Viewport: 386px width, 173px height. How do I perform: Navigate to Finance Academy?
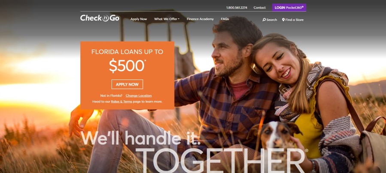pyautogui.click(x=200, y=19)
